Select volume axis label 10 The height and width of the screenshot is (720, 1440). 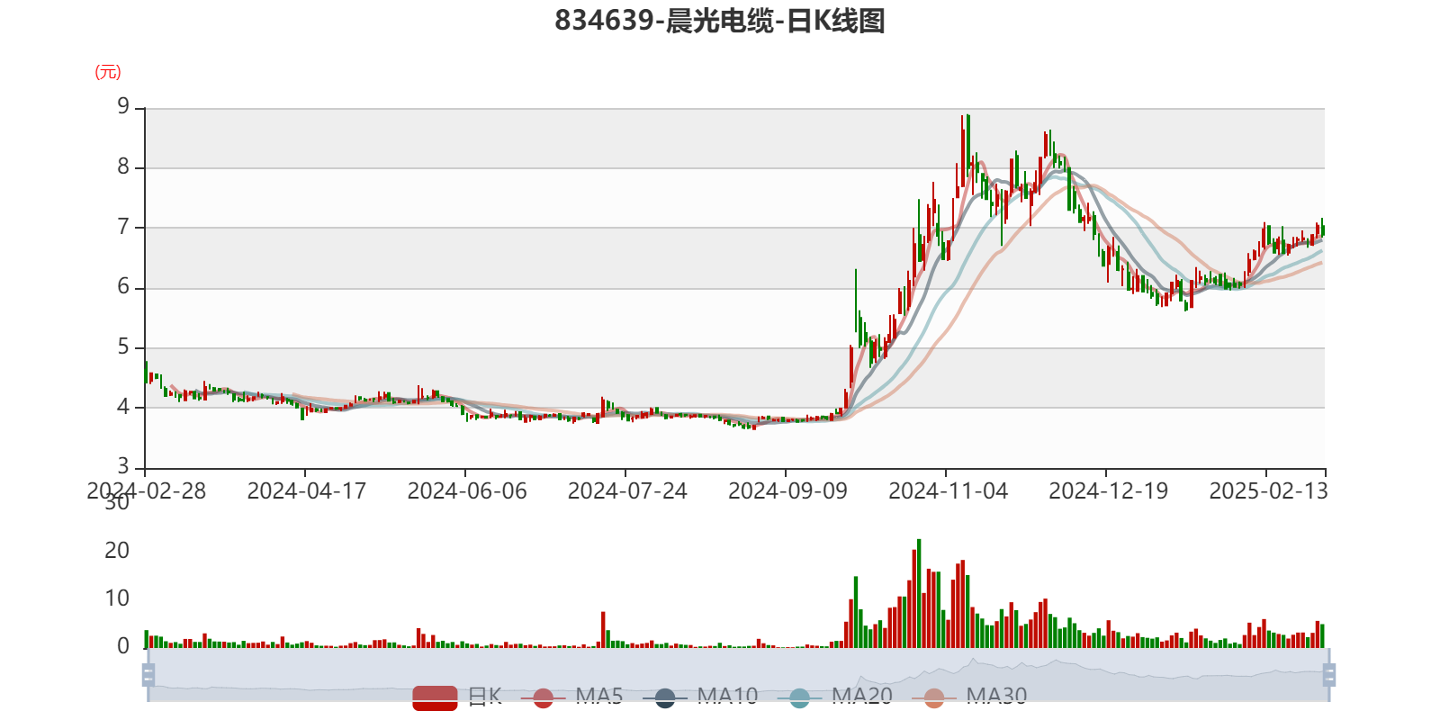coord(117,598)
